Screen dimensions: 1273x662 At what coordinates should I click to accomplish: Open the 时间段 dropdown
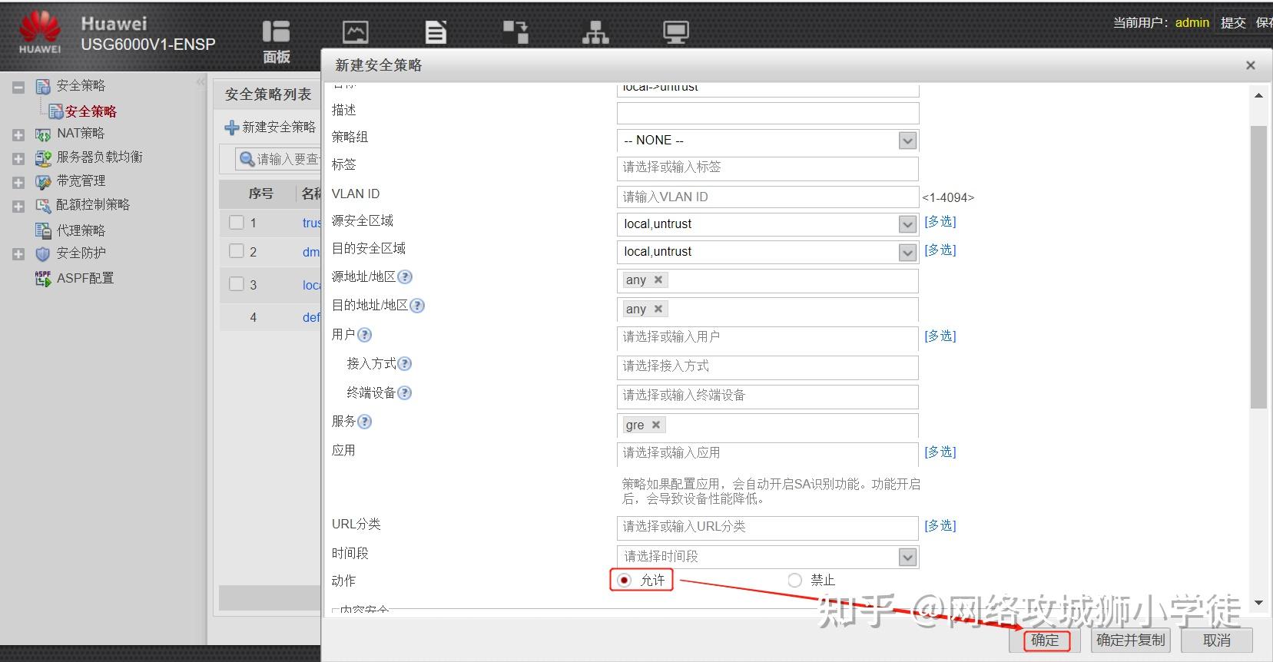(x=767, y=557)
